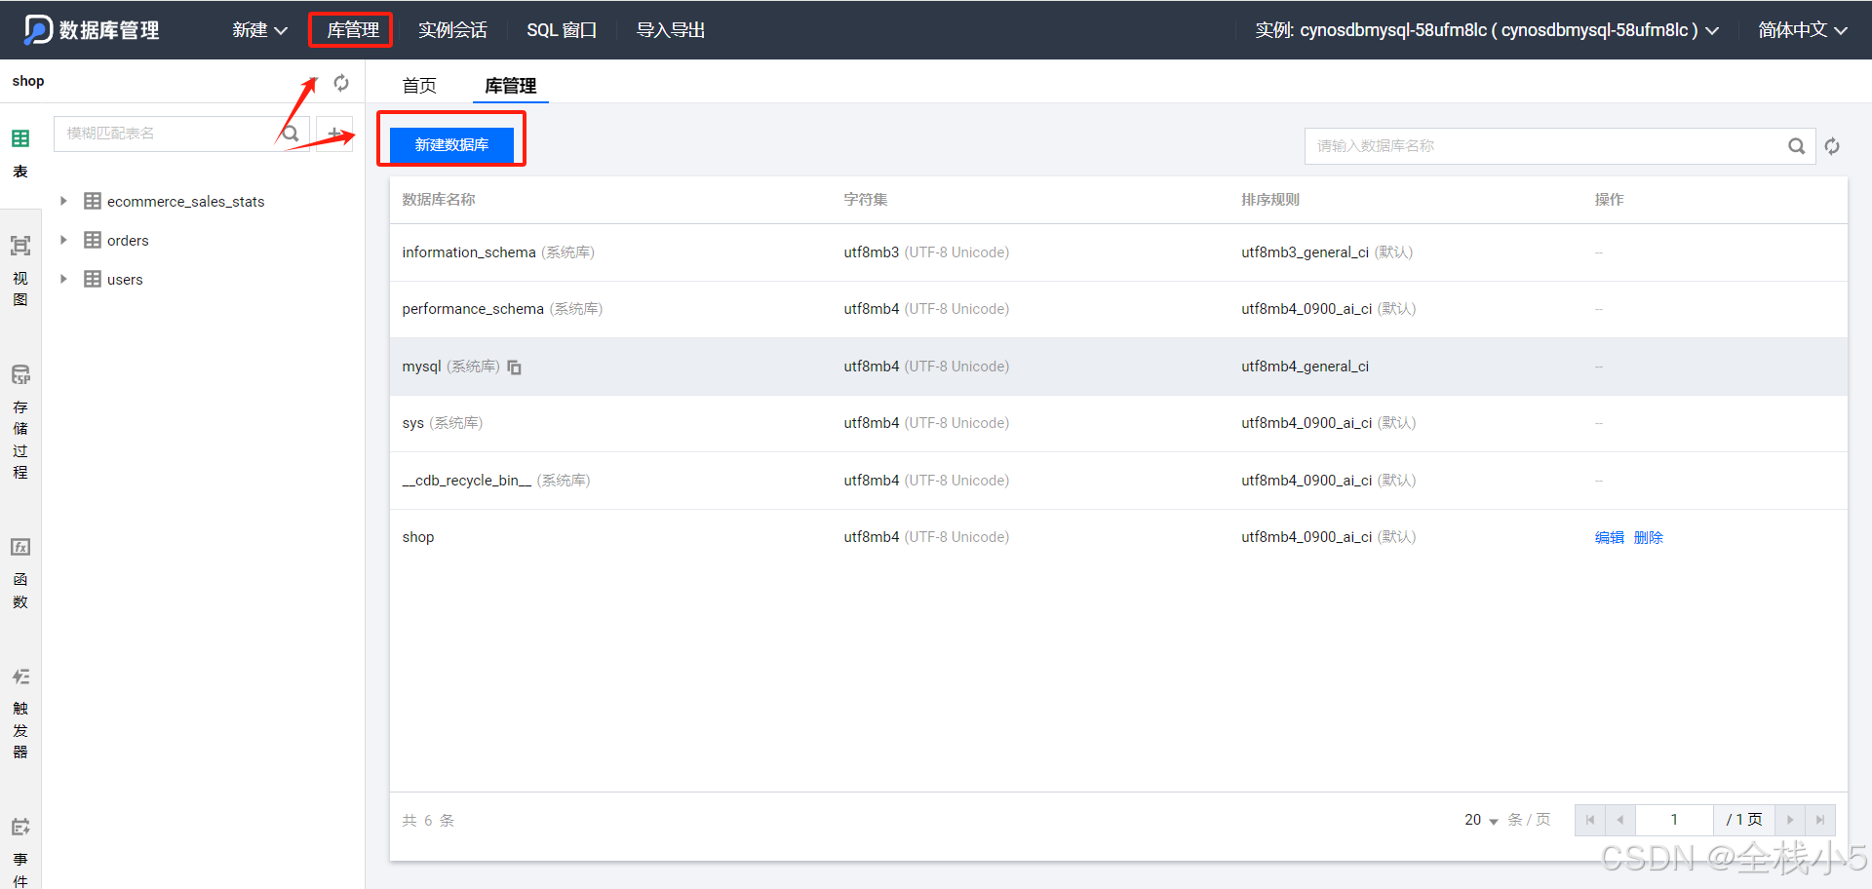The image size is (1872, 889).
Task: Open the 函数 (functions) sidebar section
Action: (20, 573)
